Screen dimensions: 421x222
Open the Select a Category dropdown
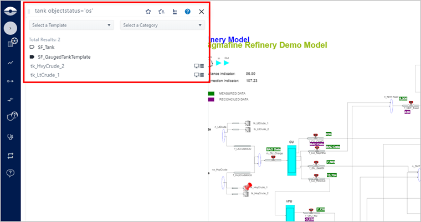click(162, 25)
